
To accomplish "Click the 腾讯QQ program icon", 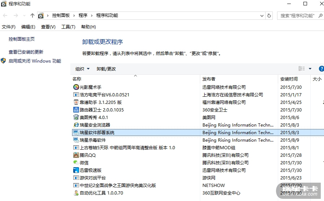I will pos(76,155).
